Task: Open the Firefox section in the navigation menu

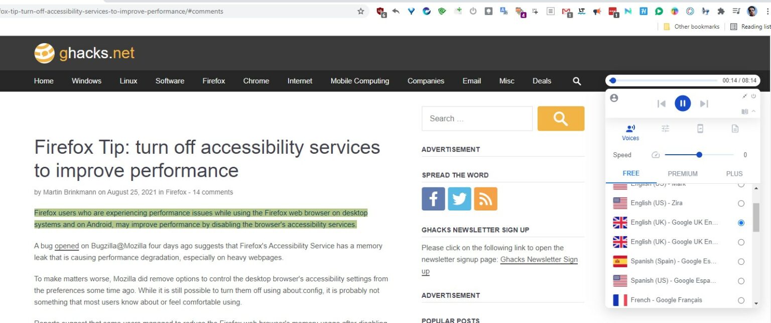Action: (x=213, y=81)
